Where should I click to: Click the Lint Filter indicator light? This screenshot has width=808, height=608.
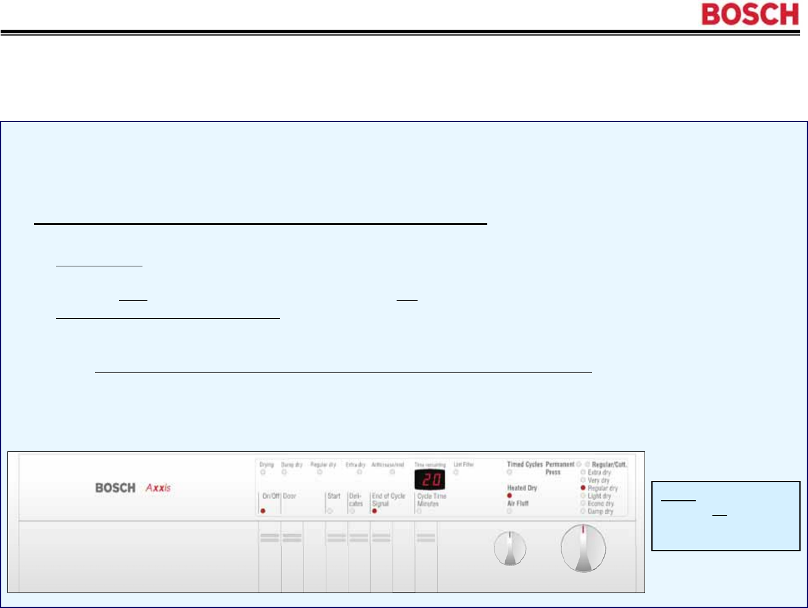(456, 472)
